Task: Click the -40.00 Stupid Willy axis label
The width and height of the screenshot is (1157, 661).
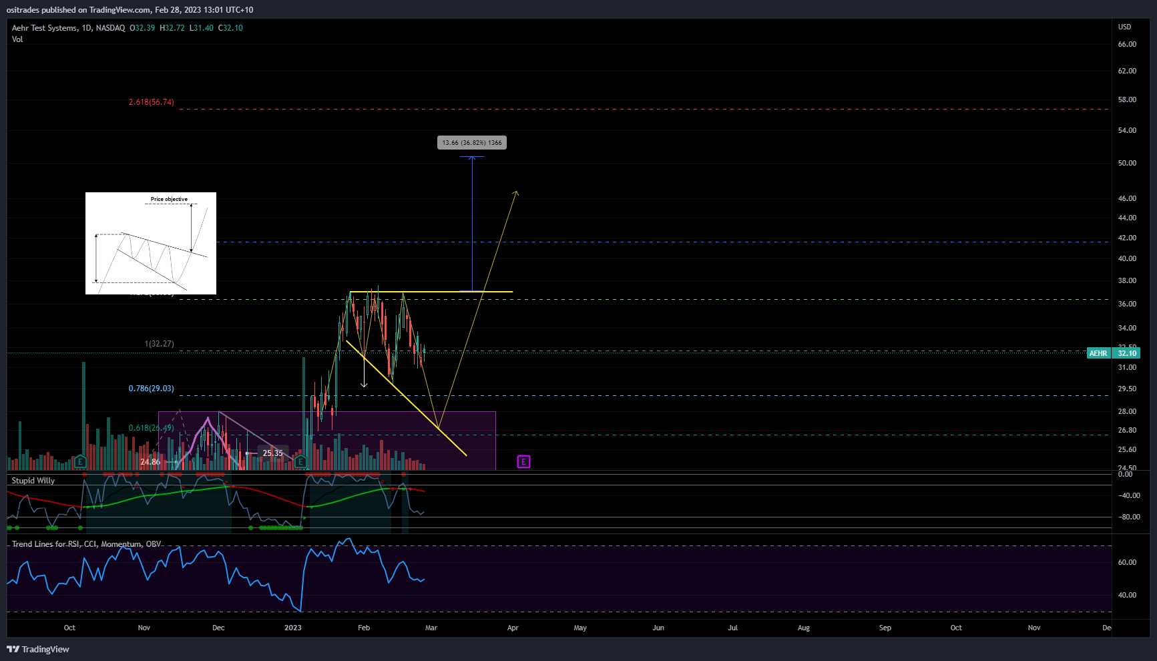Action: click(x=1129, y=495)
